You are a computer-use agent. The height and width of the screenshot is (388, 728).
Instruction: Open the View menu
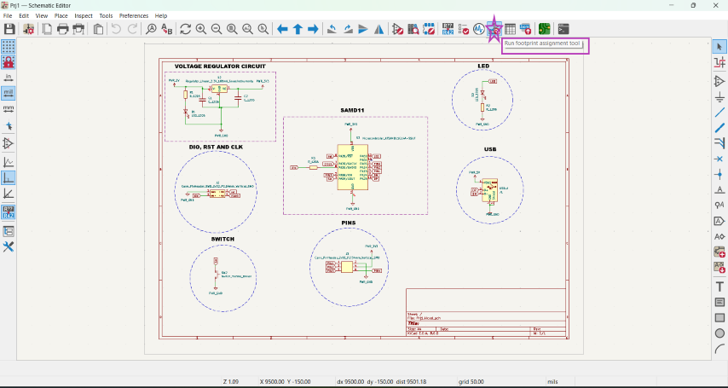point(41,15)
